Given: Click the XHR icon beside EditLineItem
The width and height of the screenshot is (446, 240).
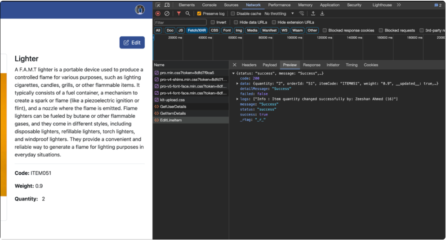Looking at the screenshot, I should [x=156, y=120].
